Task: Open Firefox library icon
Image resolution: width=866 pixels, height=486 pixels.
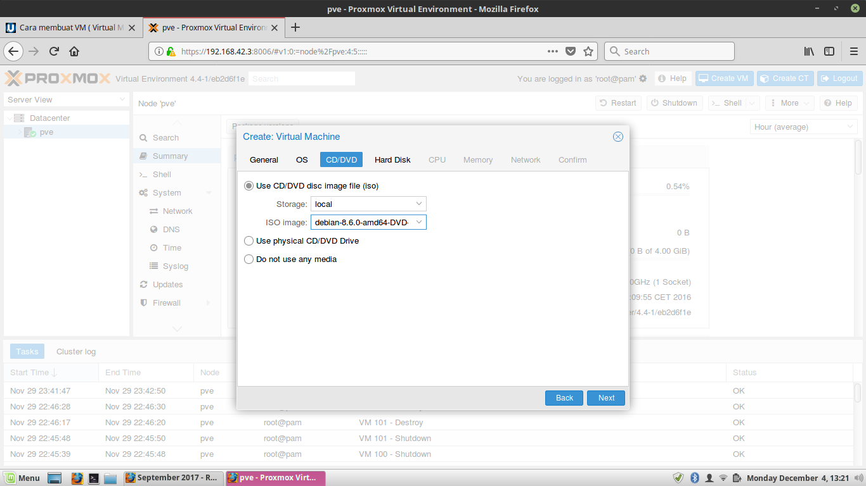Action: (x=810, y=51)
